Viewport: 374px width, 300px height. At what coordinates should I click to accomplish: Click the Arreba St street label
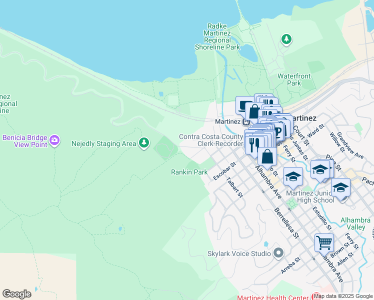point(290,265)
